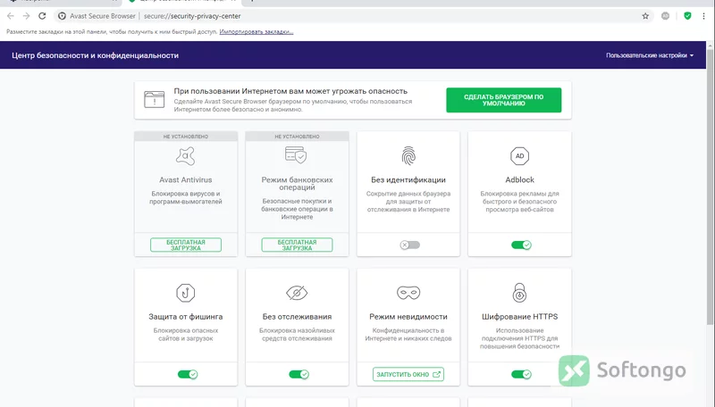Click БЕСПЛАТНАЯ ЗАГРУЗКА under Режим банковских операций
Viewport: 715px width, 407px height.
tap(297, 245)
